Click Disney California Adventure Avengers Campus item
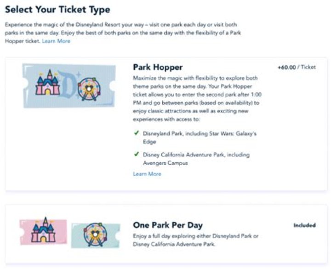This screenshot has width=331, height=269. [x=196, y=159]
